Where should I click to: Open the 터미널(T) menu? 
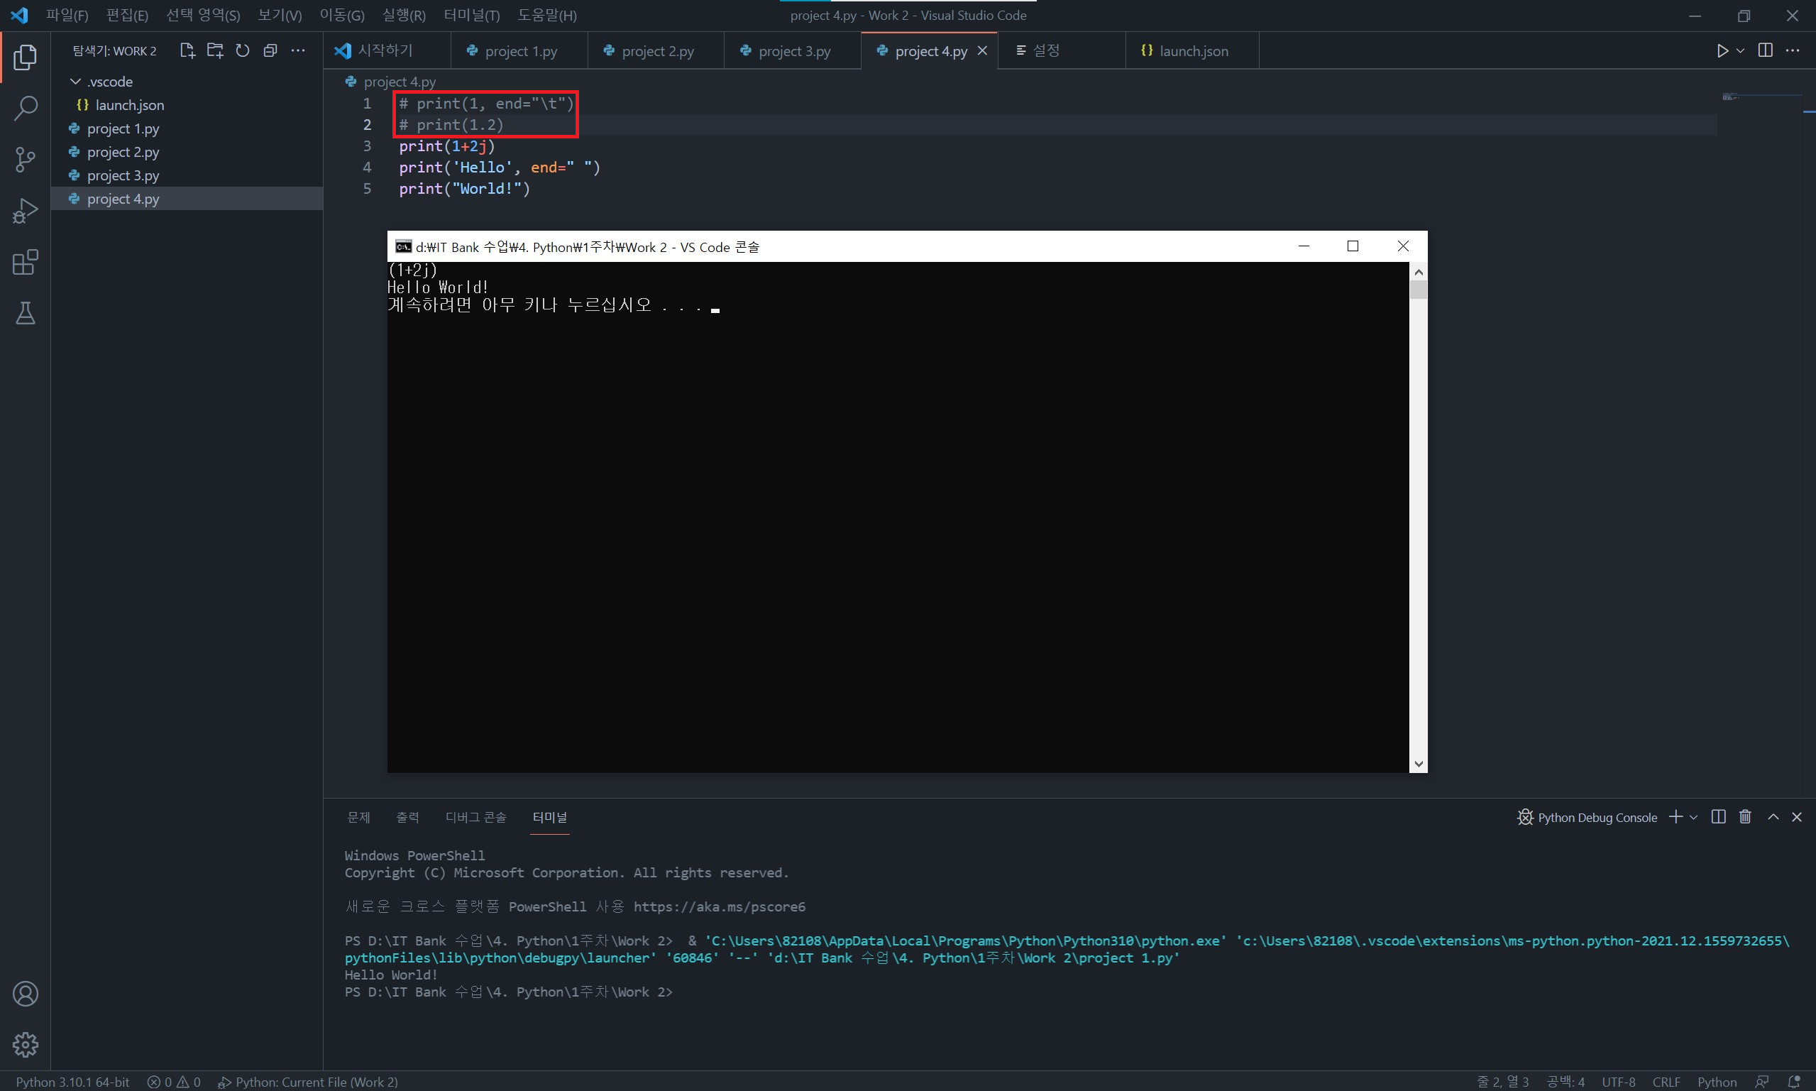pos(471,16)
